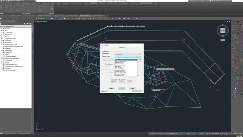Click the last icon in Toolspace header

click(30, 24)
